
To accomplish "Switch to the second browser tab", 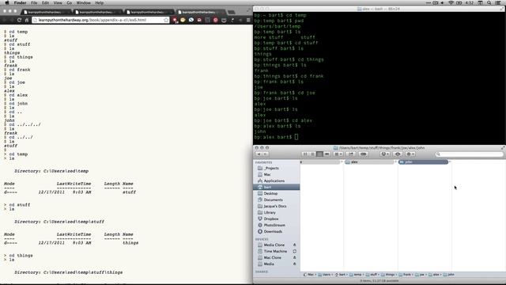I will point(97,12).
